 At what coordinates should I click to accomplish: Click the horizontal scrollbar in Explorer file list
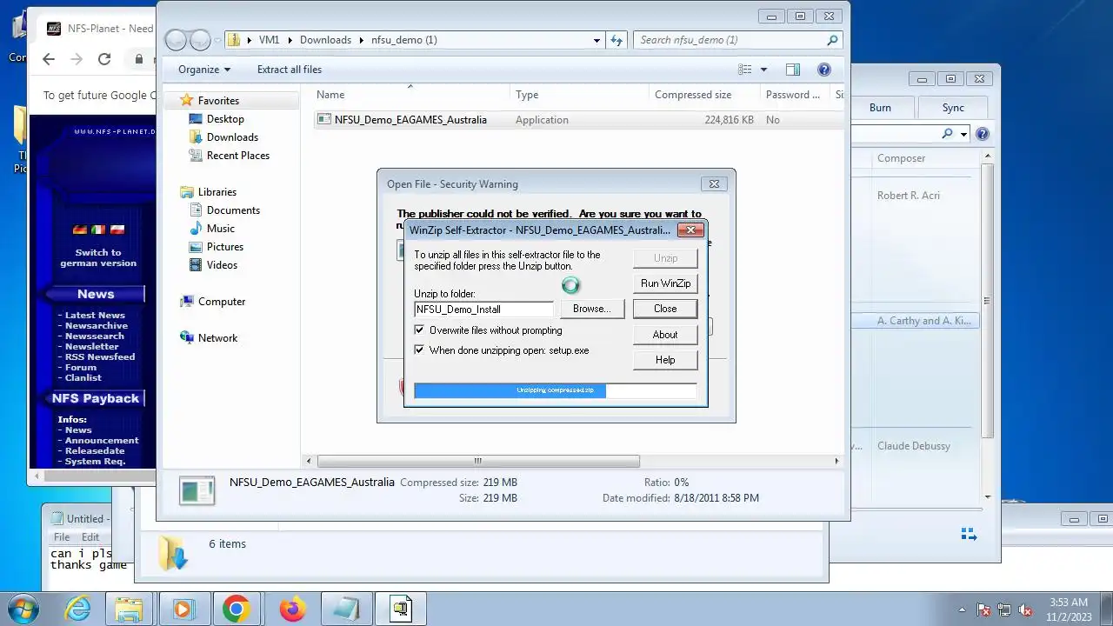(478, 462)
